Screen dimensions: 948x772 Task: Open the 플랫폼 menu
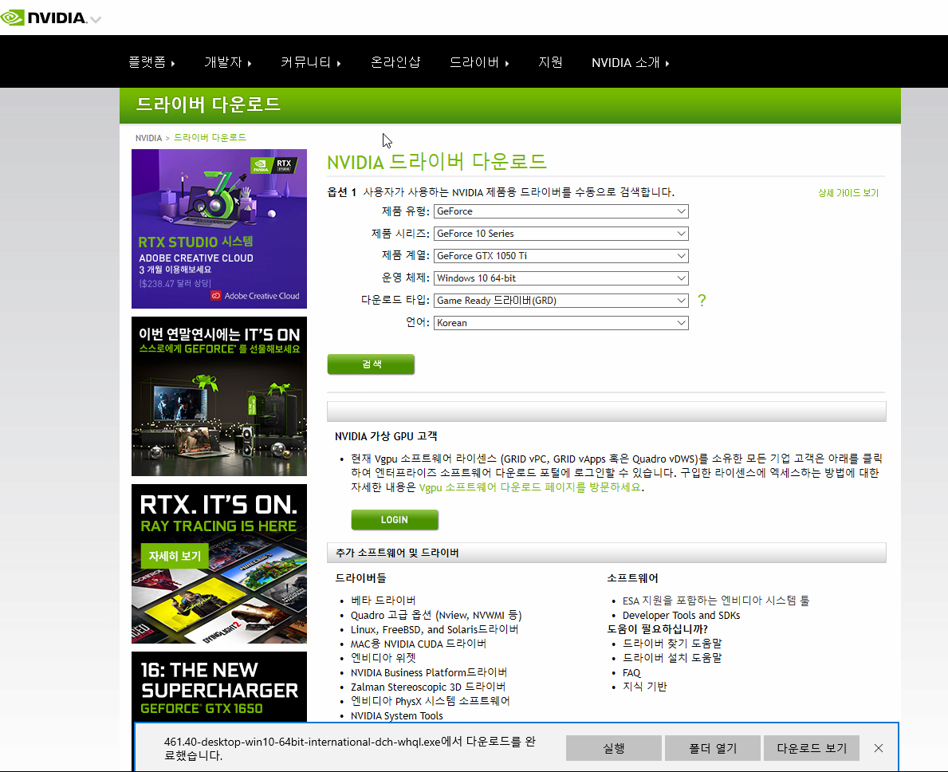point(151,62)
